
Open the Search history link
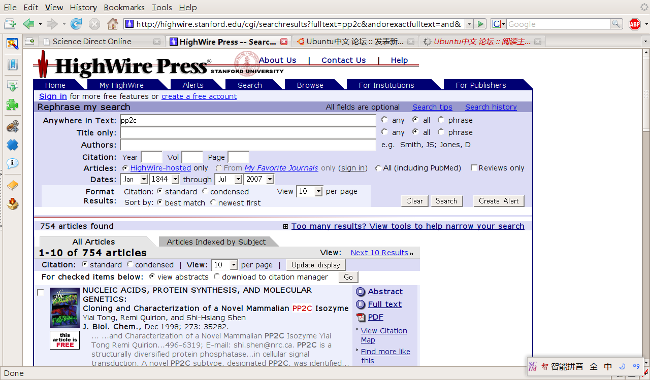point(491,107)
